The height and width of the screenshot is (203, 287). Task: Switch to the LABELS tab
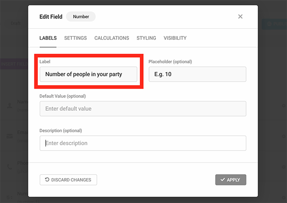pyautogui.click(x=48, y=38)
